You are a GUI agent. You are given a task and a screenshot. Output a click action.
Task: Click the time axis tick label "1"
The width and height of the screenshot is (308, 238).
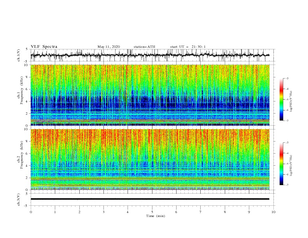click(55, 212)
